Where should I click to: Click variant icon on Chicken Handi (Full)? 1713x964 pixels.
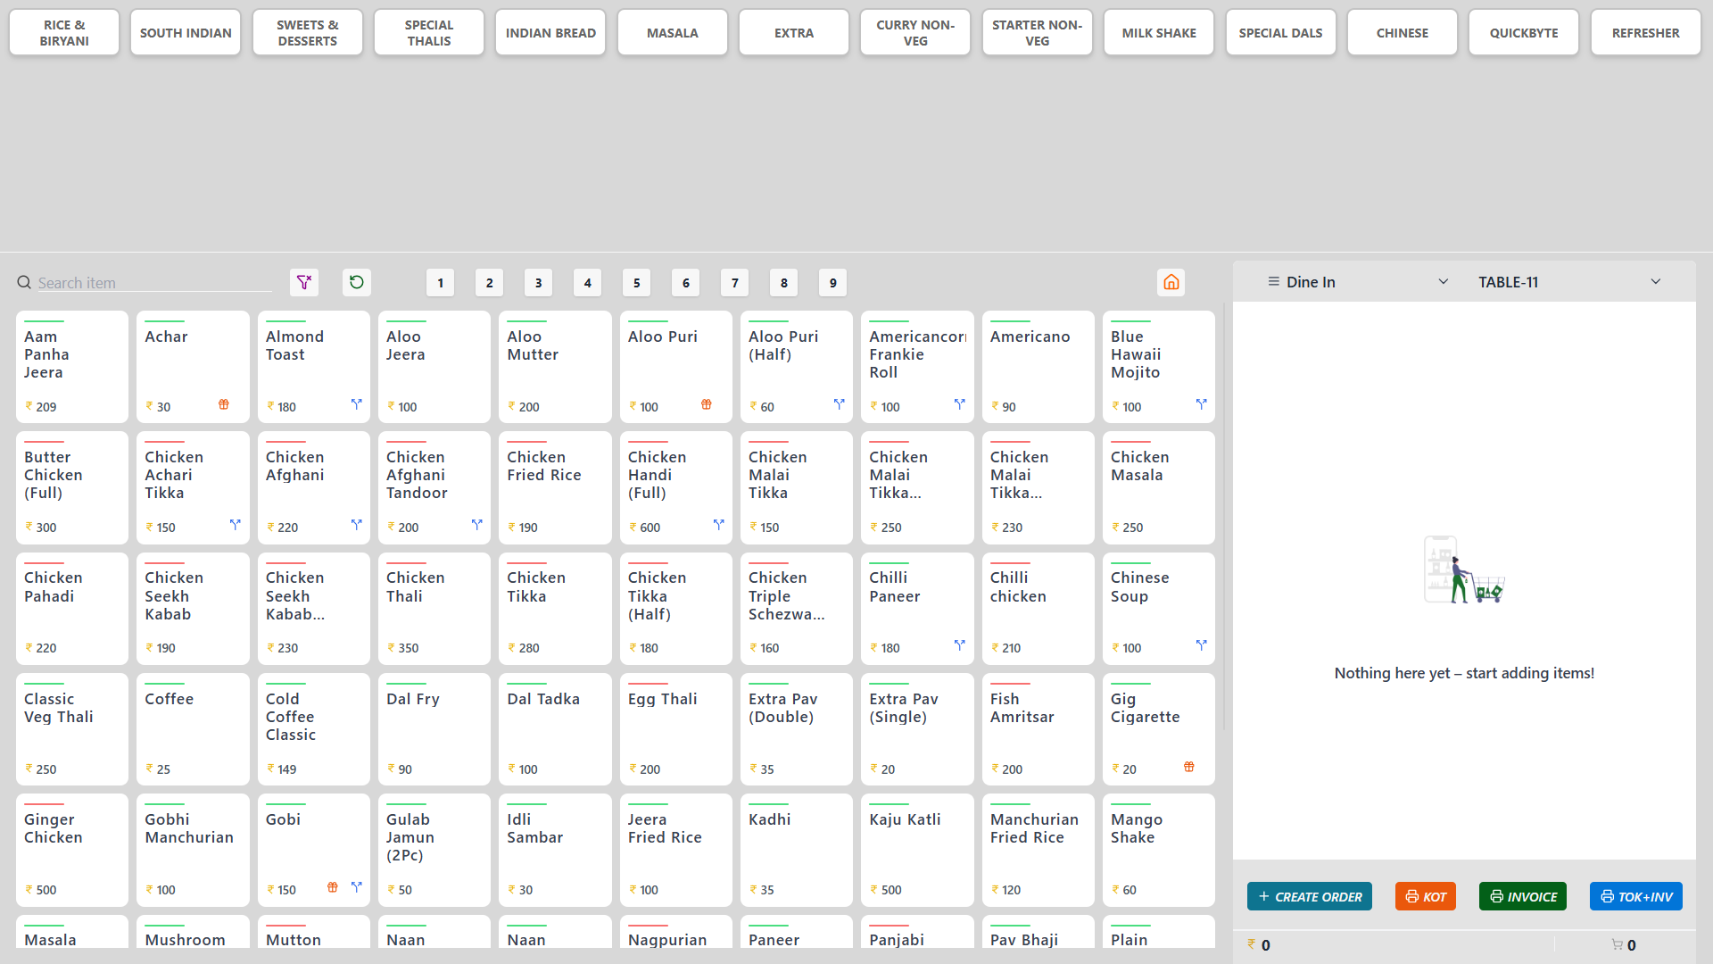coord(719,525)
